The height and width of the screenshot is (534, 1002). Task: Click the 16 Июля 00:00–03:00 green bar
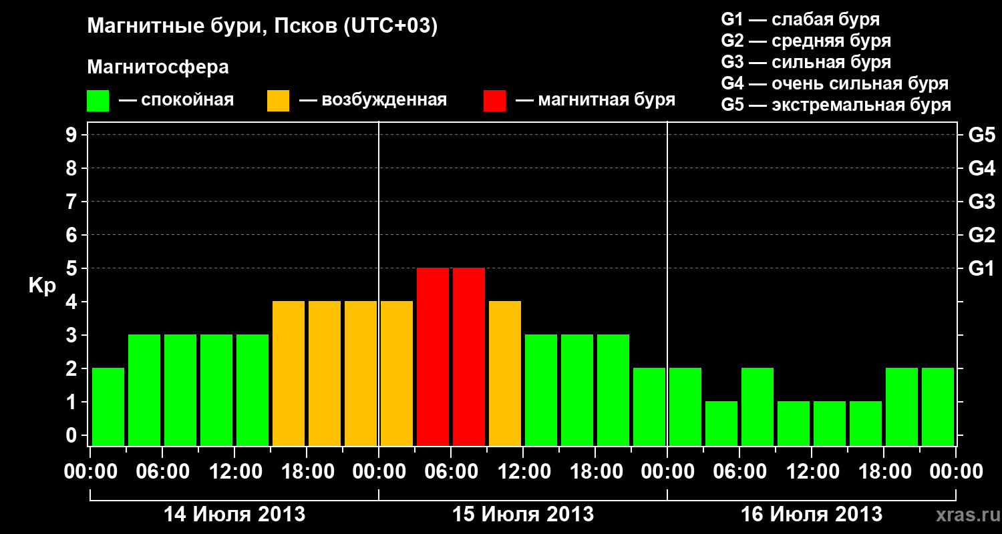685,407
